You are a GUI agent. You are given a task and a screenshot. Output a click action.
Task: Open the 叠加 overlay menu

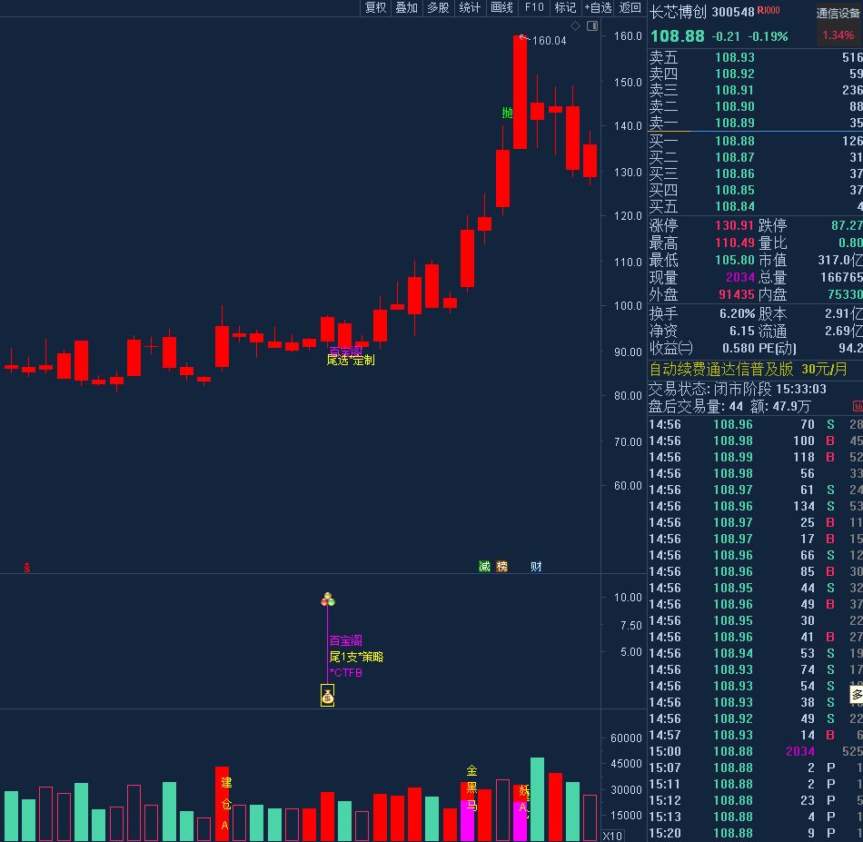(406, 8)
